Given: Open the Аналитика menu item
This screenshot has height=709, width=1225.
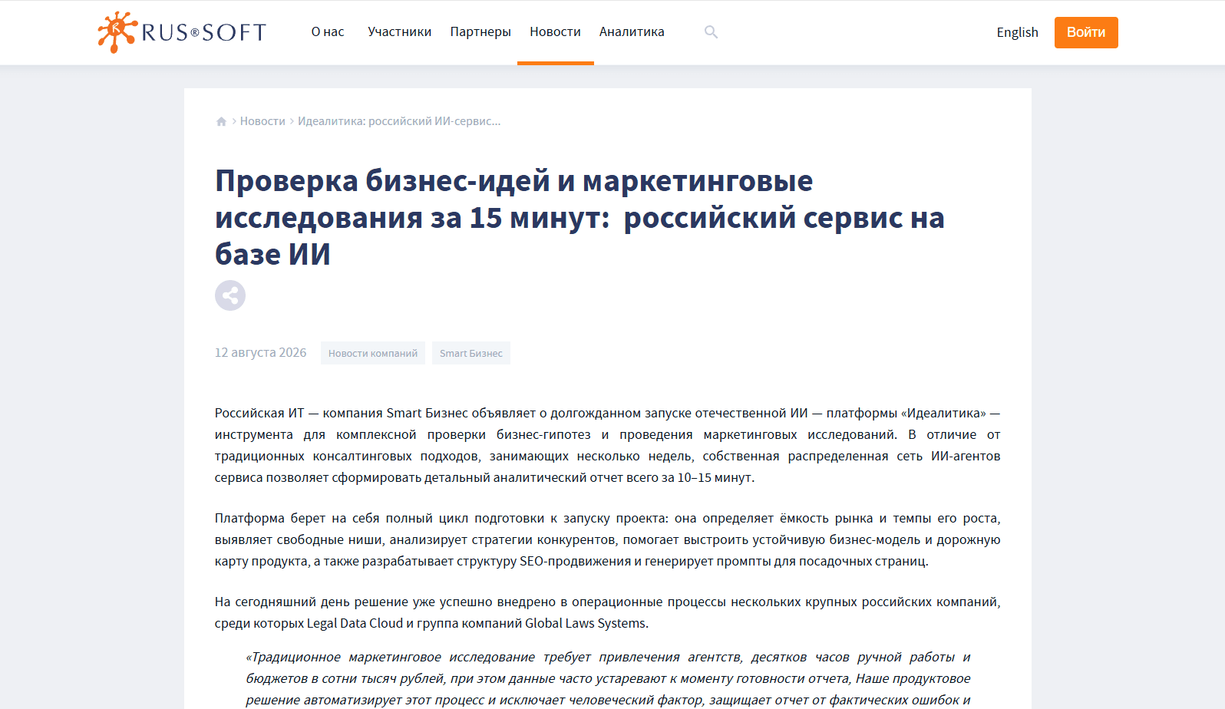Looking at the screenshot, I should pyautogui.click(x=632, y=32).
